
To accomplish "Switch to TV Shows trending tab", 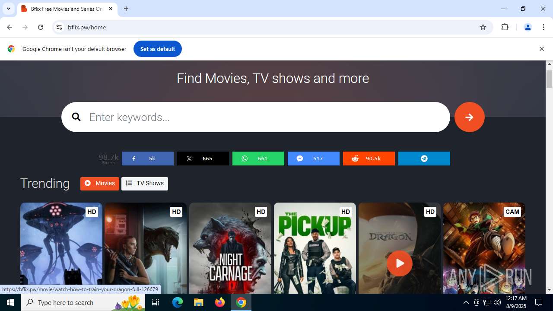I will pos(145,184).
